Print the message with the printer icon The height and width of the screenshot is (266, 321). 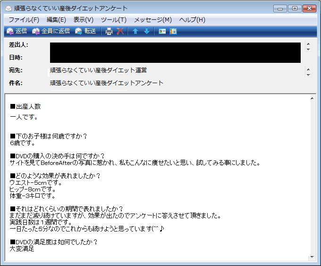(x=109, y=31)
